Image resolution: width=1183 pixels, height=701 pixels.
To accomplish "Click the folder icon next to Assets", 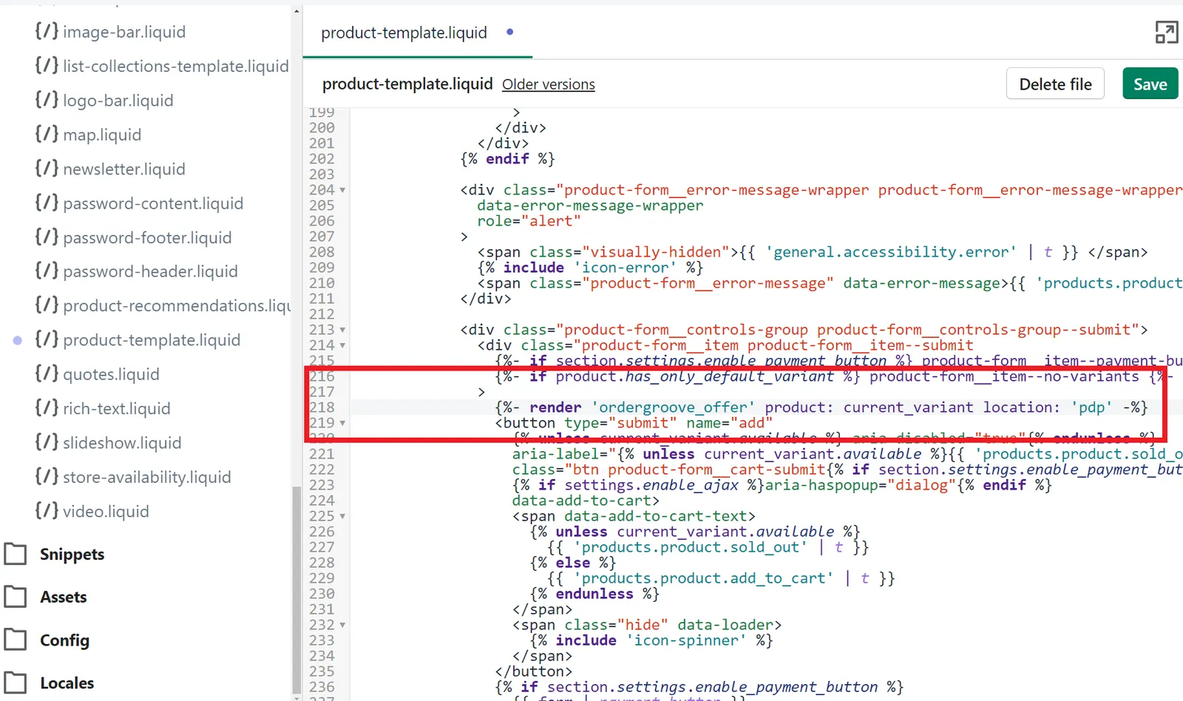I will (16, 597).
